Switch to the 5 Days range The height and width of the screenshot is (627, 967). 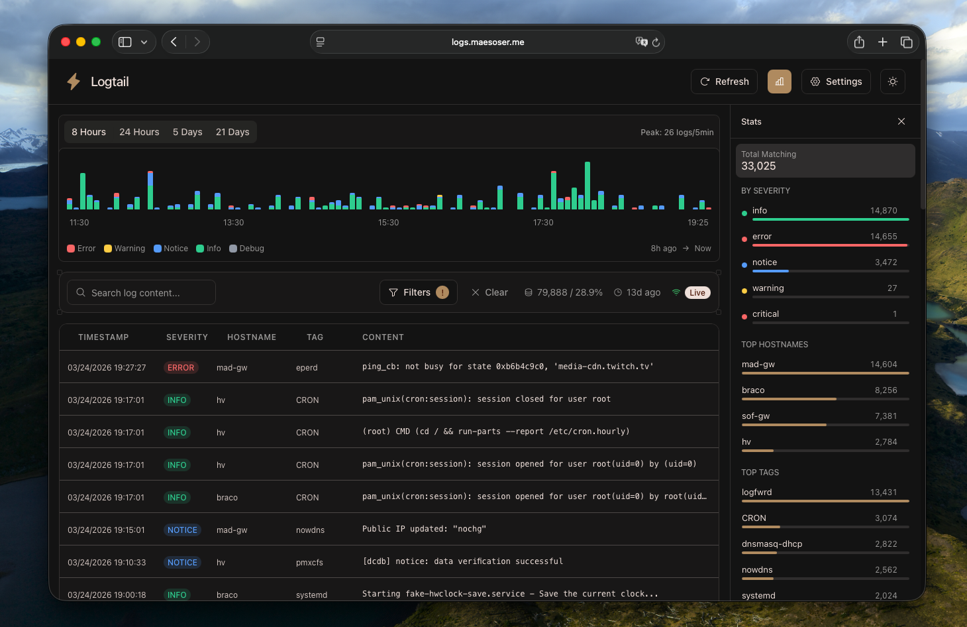[x=187, y=132]
